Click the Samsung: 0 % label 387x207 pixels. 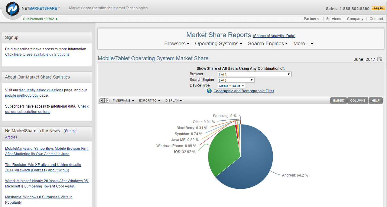225,116
